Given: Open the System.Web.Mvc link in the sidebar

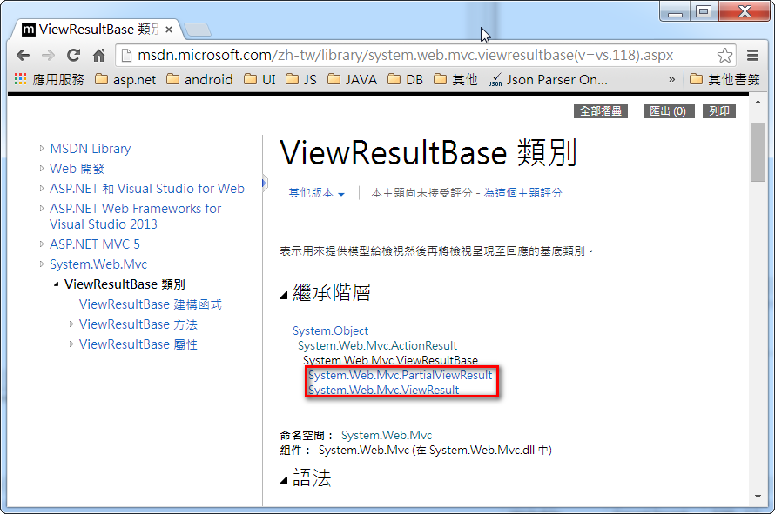Looking at the screenshot, I should point(98,264).
